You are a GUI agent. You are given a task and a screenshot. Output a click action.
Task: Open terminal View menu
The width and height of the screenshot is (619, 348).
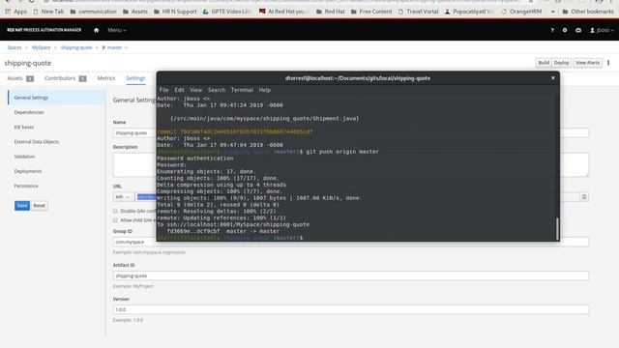tap(195, 90)
